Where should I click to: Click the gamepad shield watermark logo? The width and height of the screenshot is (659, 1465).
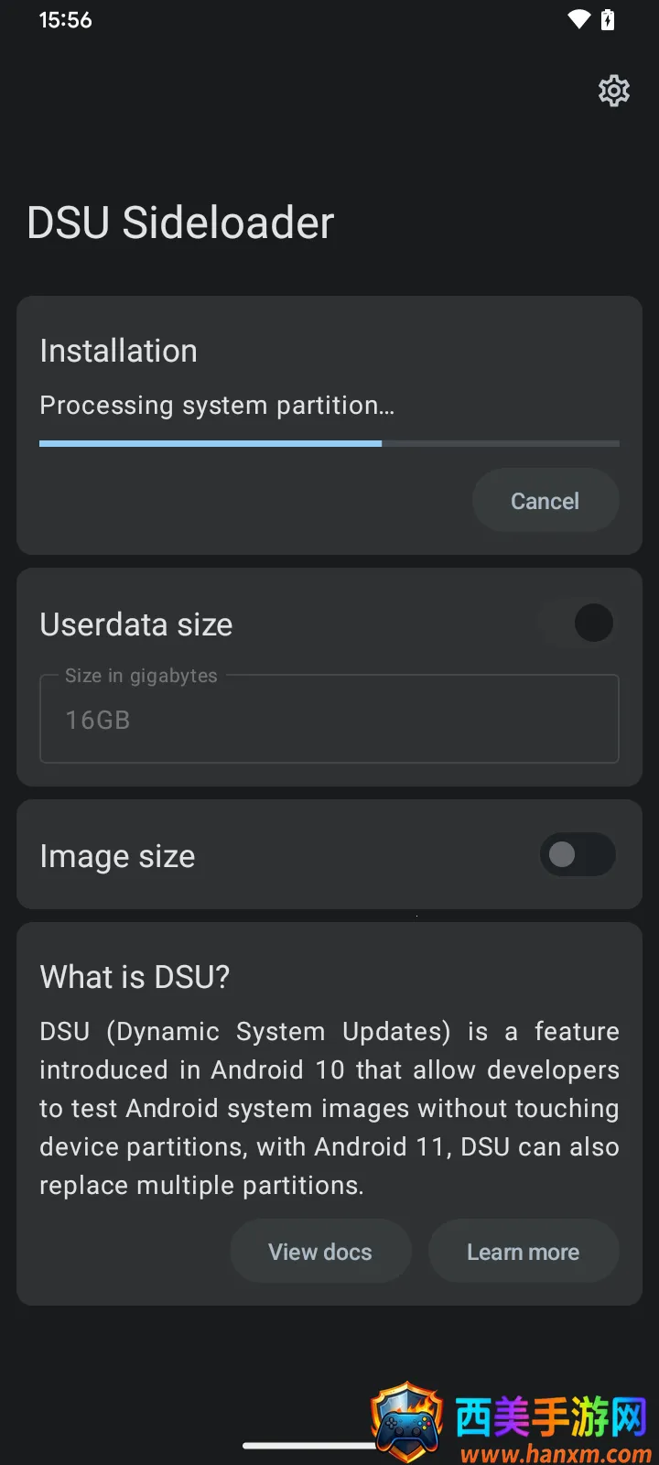click(x=406, y=1421)
